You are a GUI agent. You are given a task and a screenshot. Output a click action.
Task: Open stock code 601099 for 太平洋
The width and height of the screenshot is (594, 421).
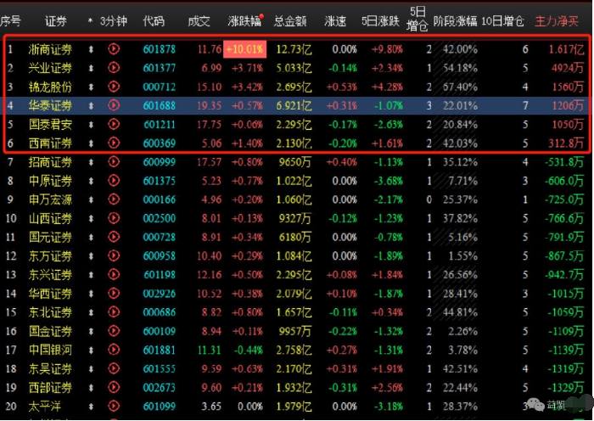(x=160, y=406)
